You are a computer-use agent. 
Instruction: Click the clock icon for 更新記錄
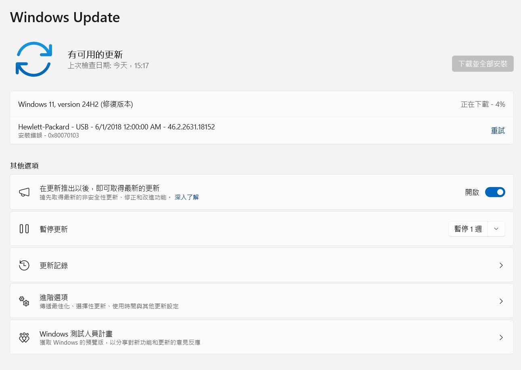[24, 265]
